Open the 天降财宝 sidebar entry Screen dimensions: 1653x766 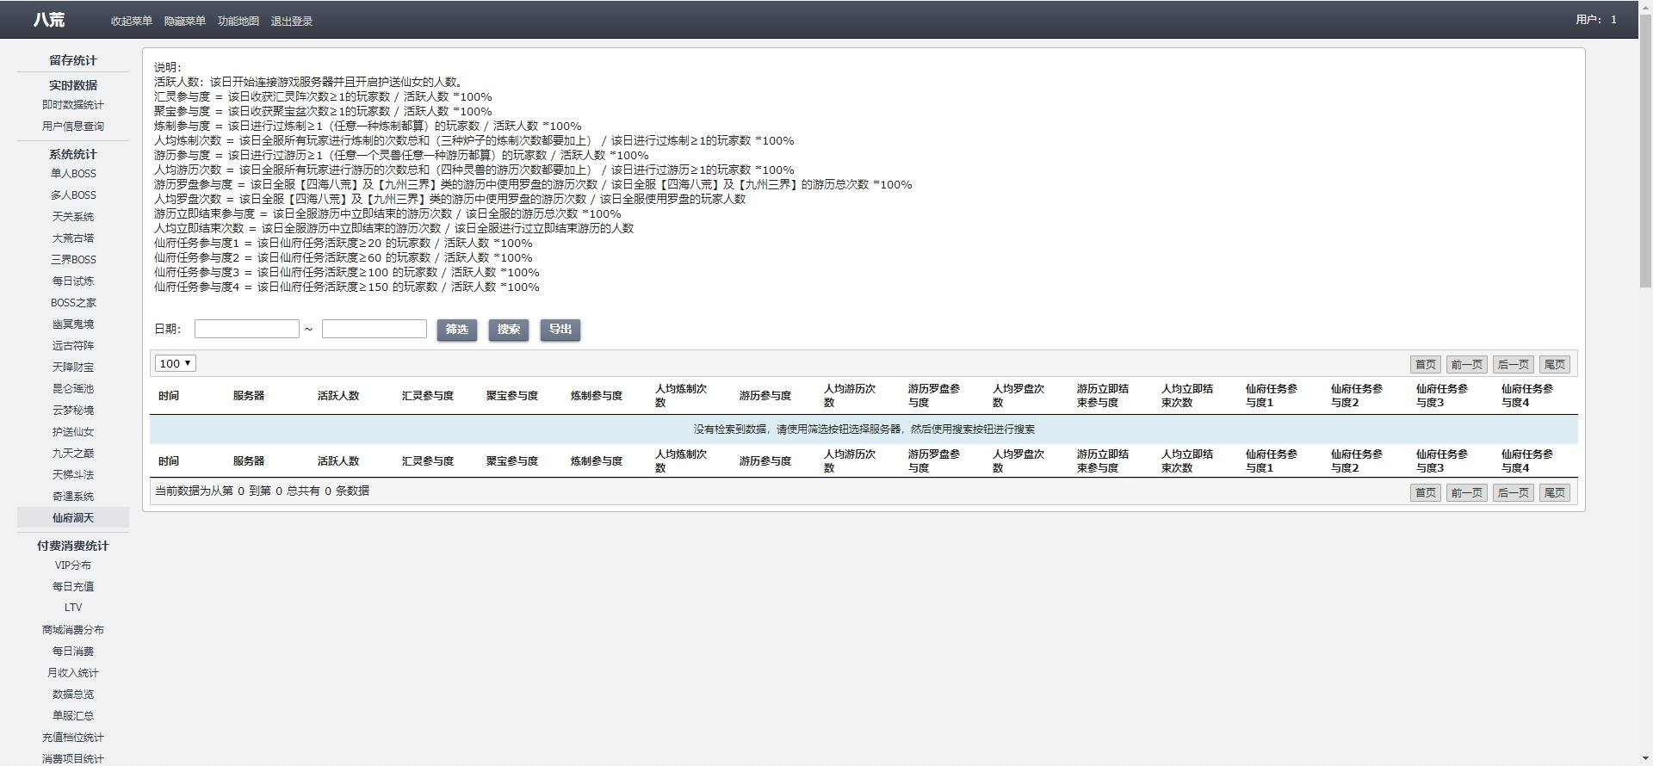[x=73, y=368]
